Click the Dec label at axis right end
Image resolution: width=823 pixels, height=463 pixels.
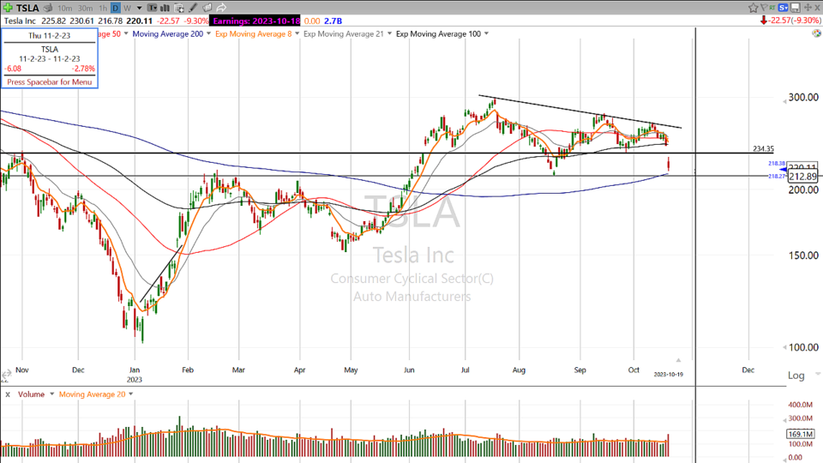[x=748, y=370]
